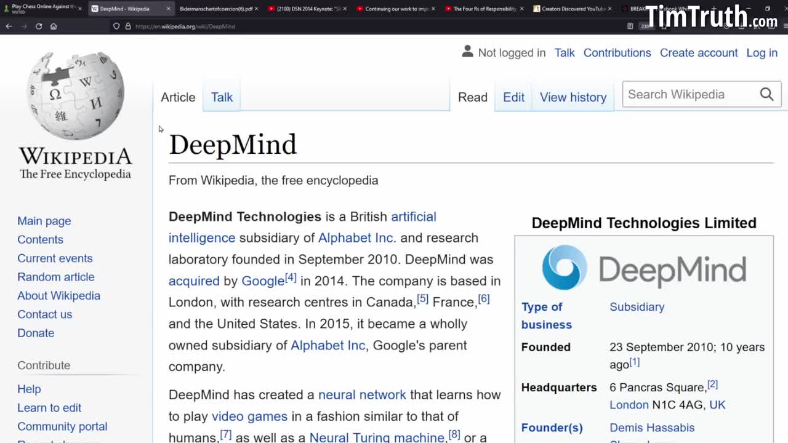Click Type of business infobox link
Image resolution: width=788 pixels, height=443 pixels.
click(x=546, y=315)
